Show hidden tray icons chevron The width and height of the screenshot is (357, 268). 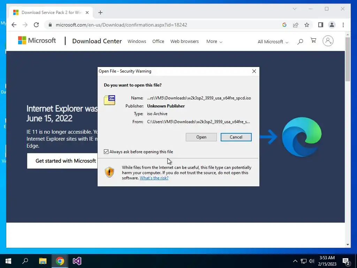tap(295, 261)
